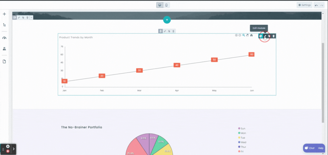Toggle the Sun legend entry
This screenshot has width=328, height=155.
(x=241, y=129)
